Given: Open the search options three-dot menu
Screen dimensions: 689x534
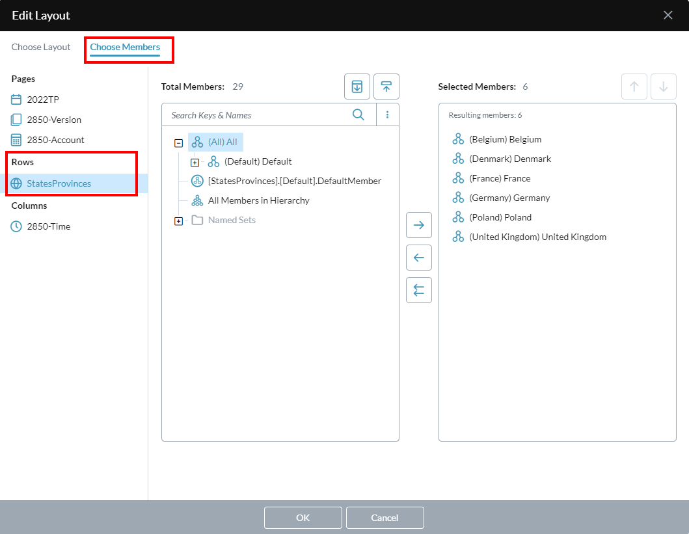Looking at the screenshot, I should (x=387, y=115).
